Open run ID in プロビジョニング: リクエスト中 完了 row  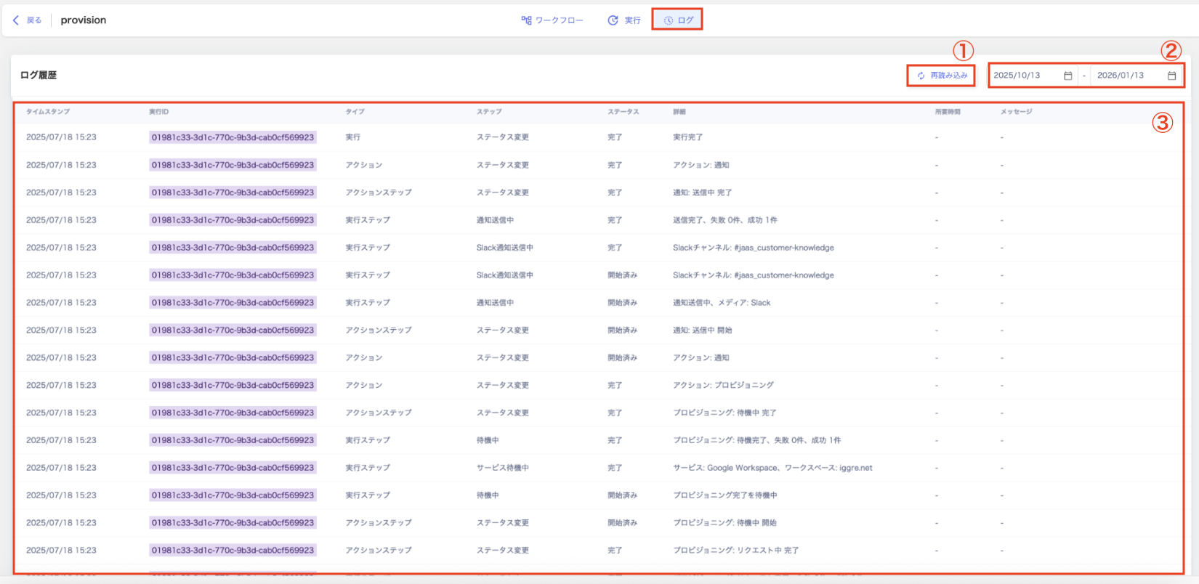233,551
